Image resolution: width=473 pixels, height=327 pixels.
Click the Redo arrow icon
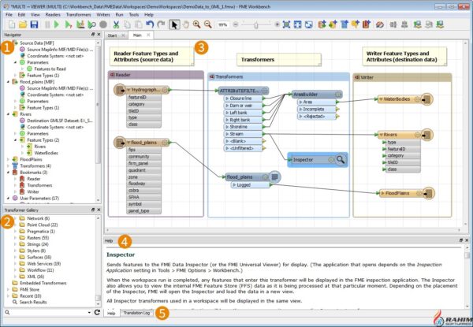click(161, 24)
